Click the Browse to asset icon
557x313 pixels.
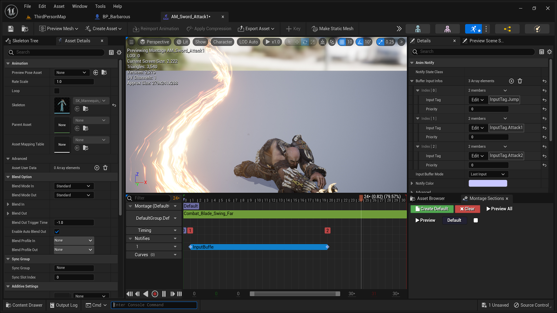click(25, 29)
